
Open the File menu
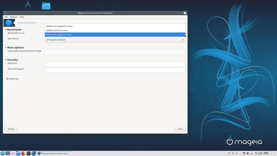6,17
